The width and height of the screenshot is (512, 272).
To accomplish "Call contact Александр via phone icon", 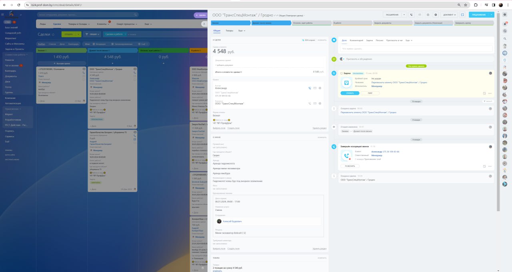I will coord(309,88).
